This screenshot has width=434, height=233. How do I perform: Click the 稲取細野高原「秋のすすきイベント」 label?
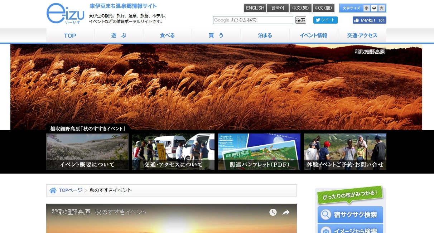(88, 128)
